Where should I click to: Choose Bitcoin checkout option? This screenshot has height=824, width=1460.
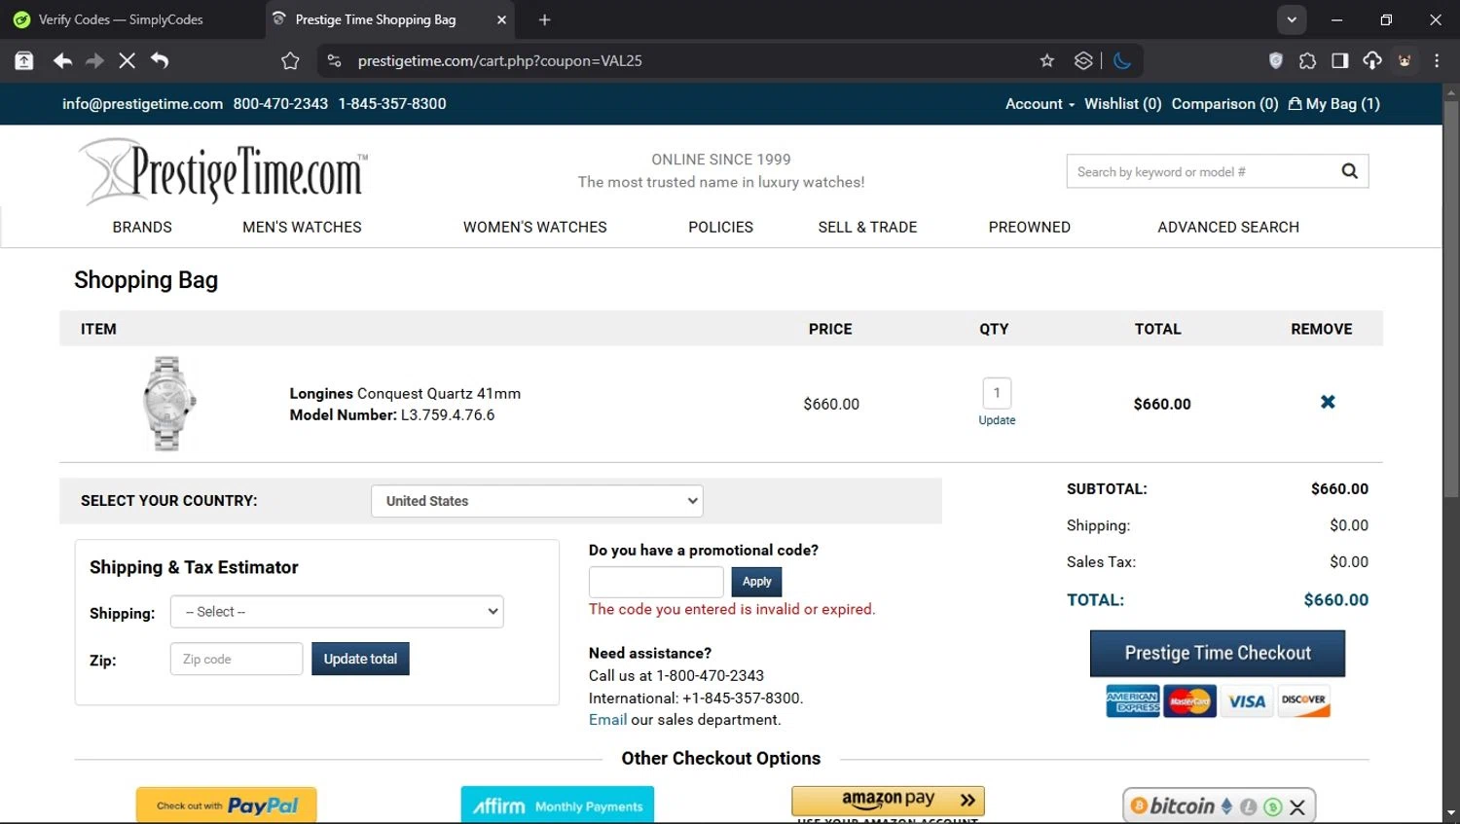[x=1220, y=806]
